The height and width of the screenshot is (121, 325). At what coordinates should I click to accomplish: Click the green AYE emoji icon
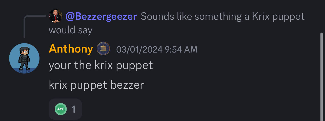click(61, 109)
